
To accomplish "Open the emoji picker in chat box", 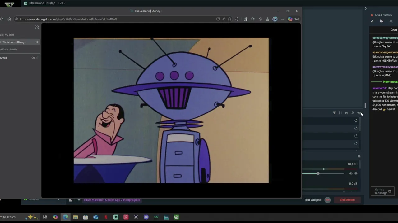I will 390,191.
